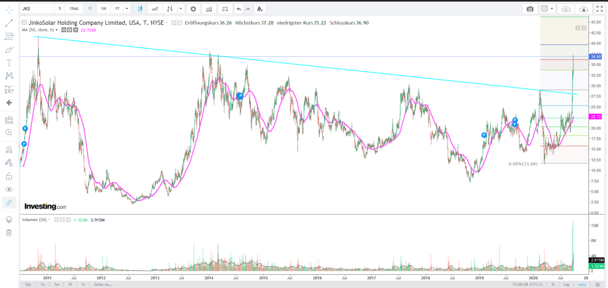Screen dimensions: 608x288
Task: Open JinkoSolar series settings gear
Action: tap(179, 23)
